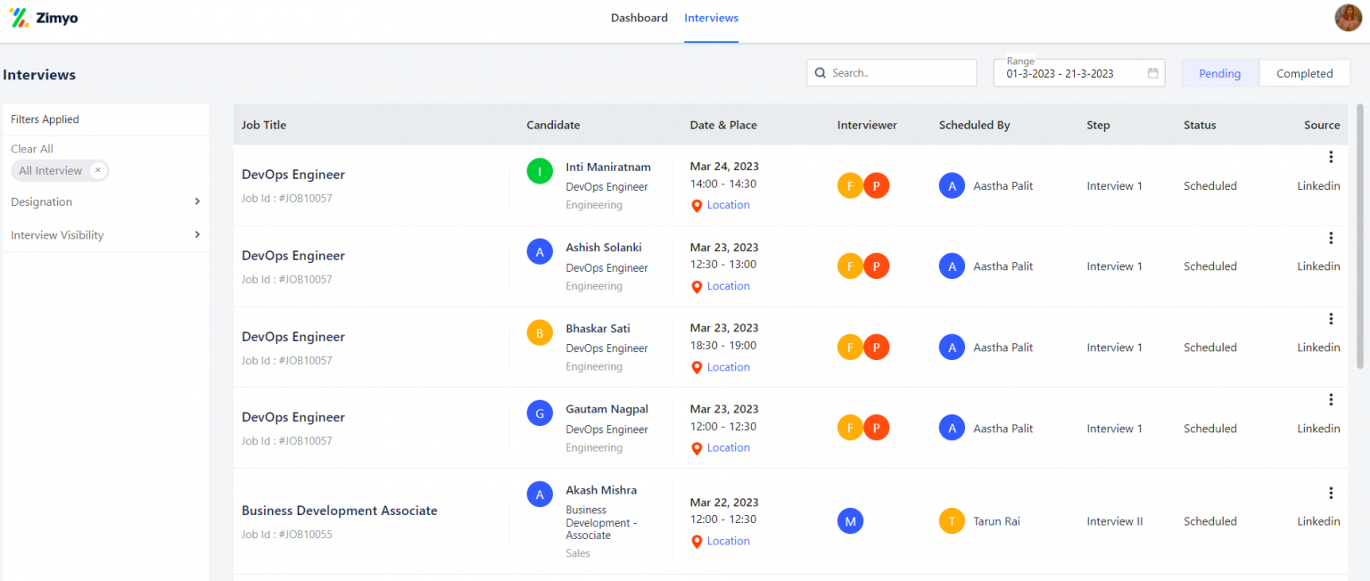Open the profile avatar in the top bar
This screenshot has width=1370, height=581.
(x=1347, y=17)
